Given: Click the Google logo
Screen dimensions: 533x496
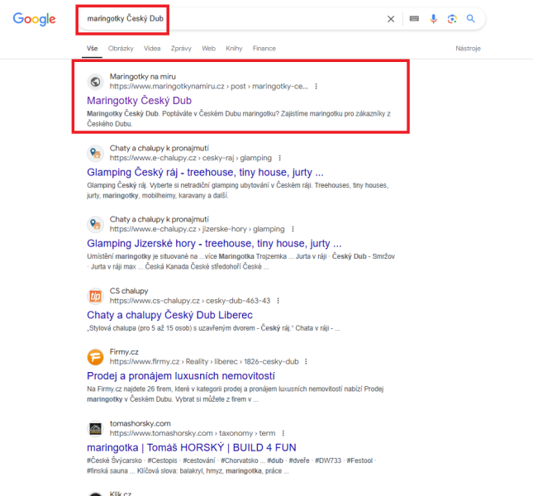Looking at the screenshot, I should (x=34, y=19).
